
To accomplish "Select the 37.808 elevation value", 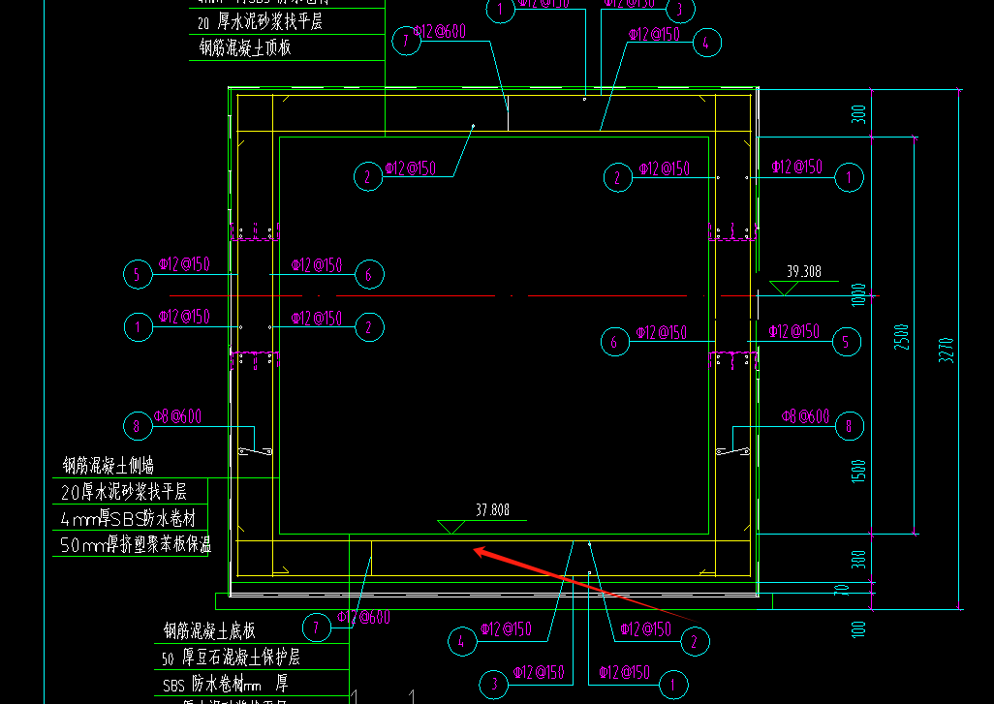I will coord(492,509).
